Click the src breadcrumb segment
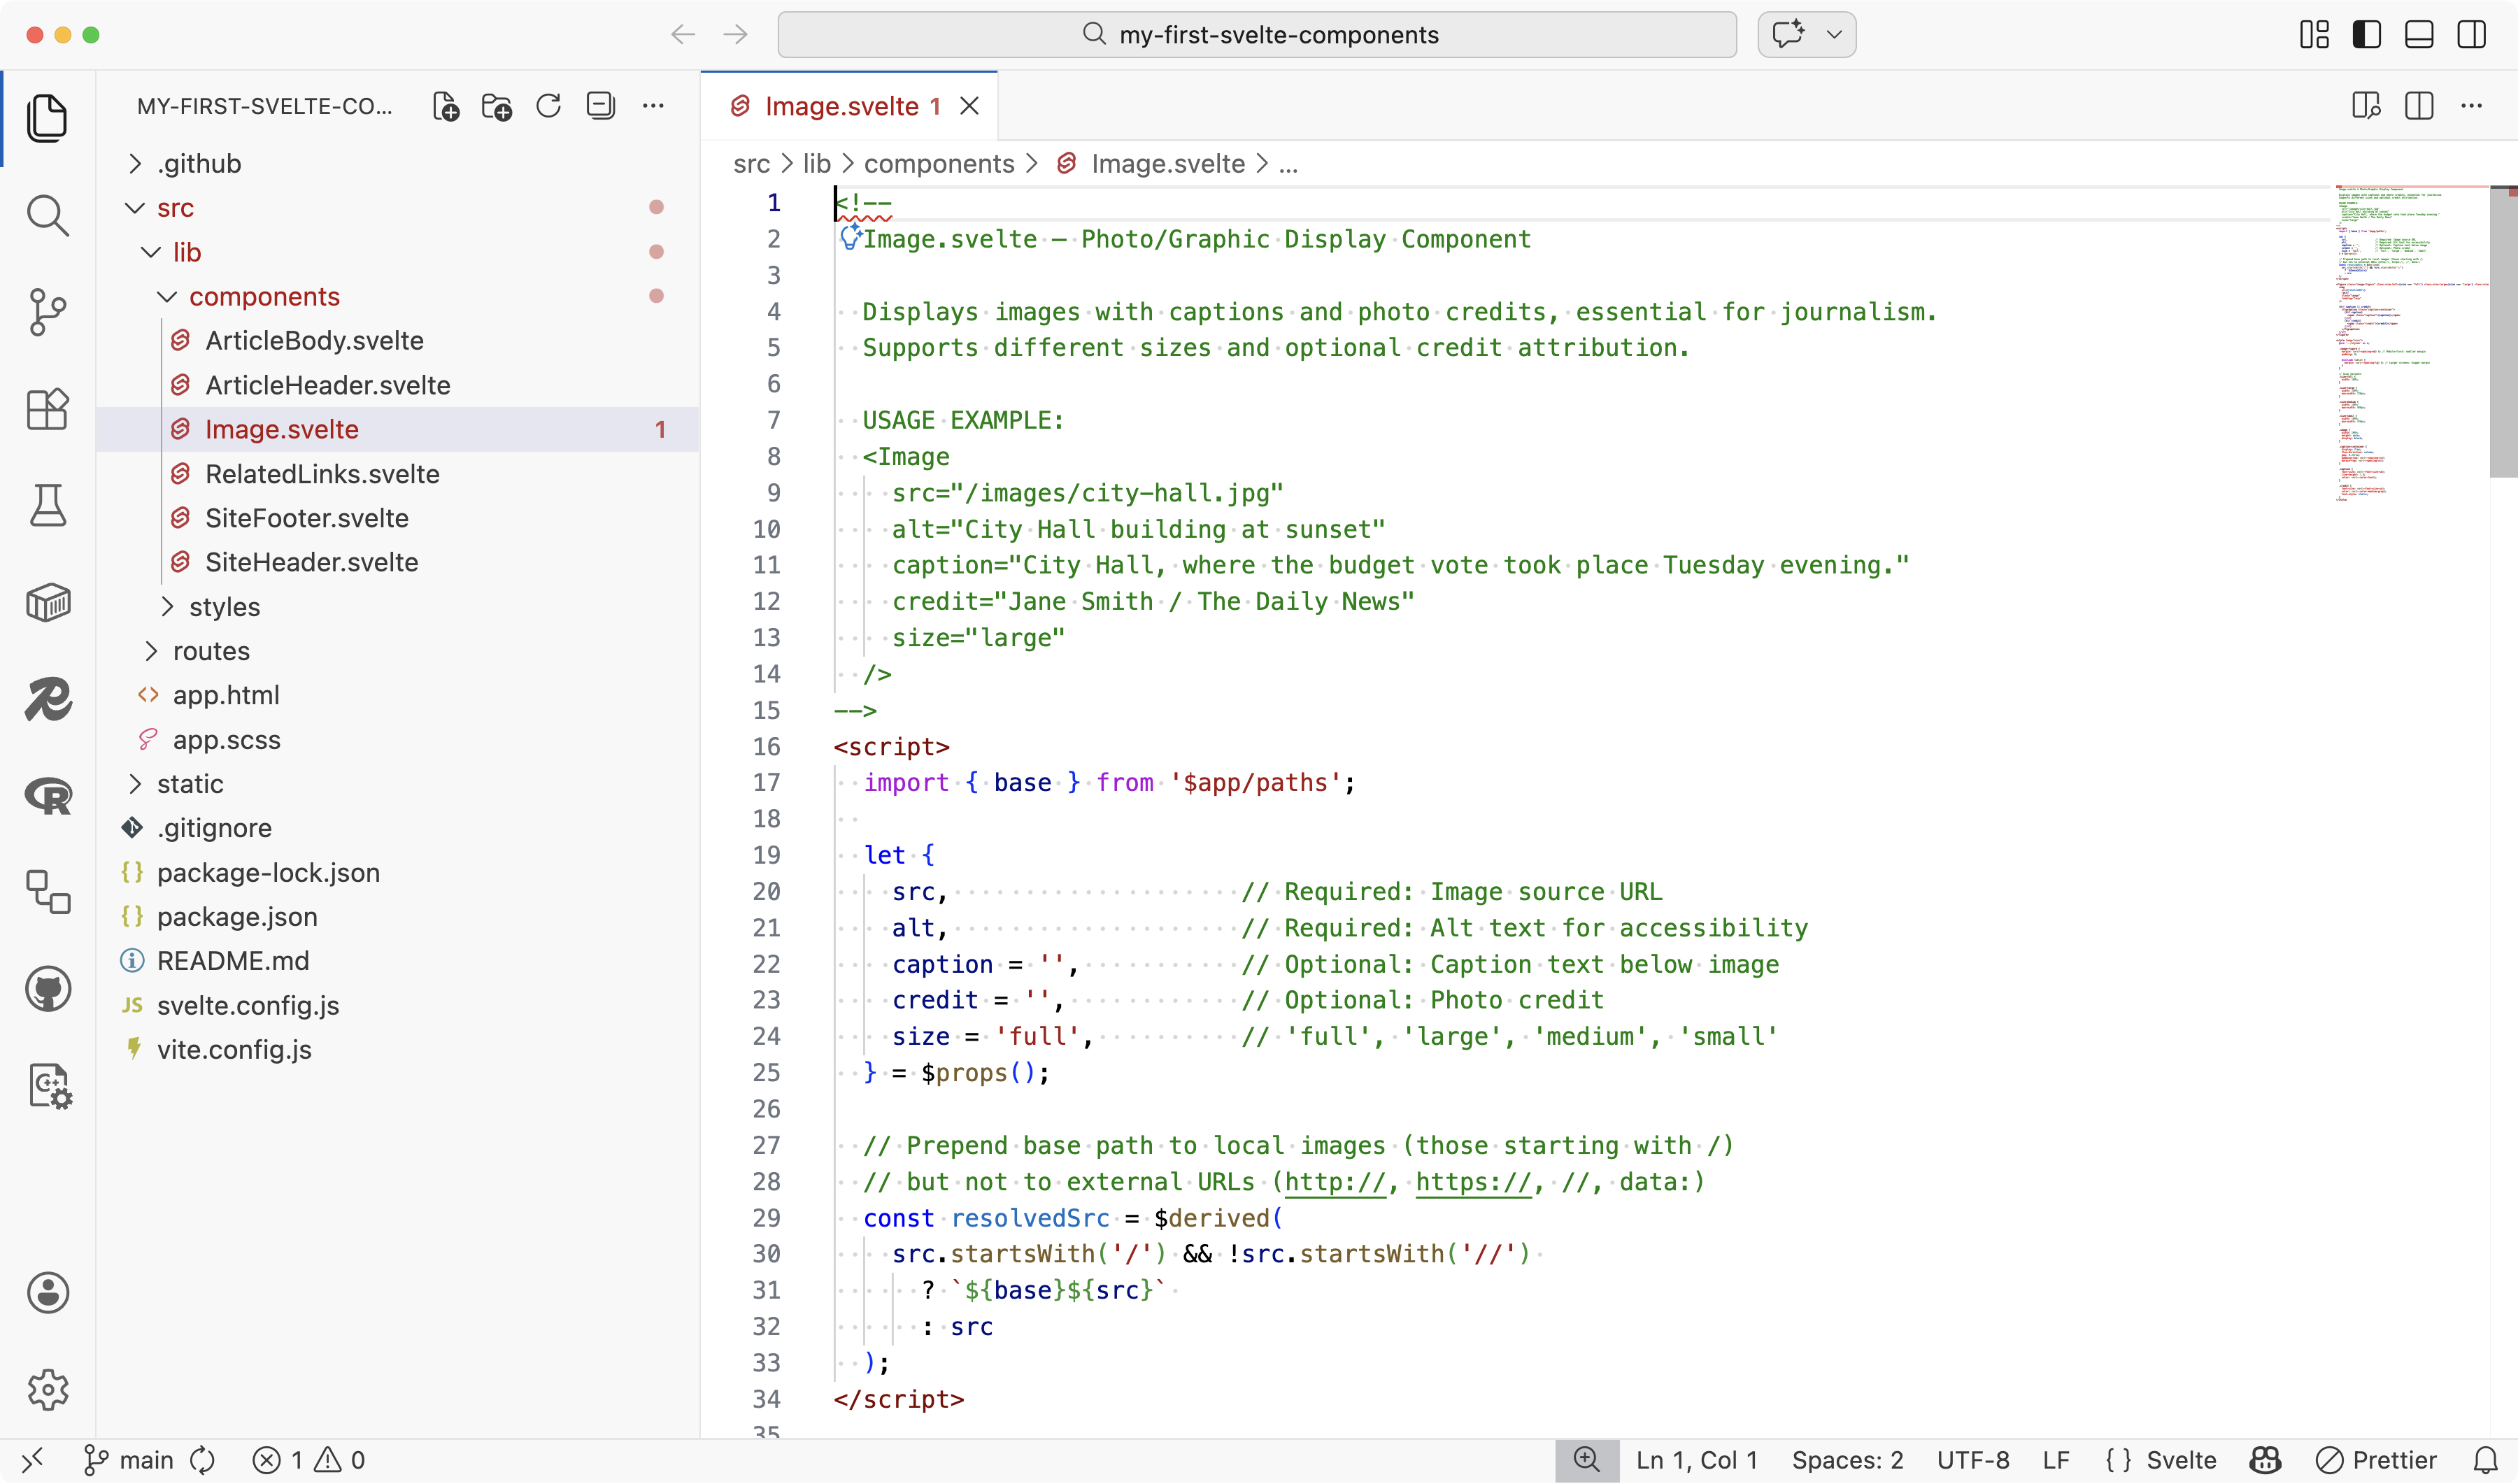This screenshot has width=2518, height=1484. click(751, 164)
